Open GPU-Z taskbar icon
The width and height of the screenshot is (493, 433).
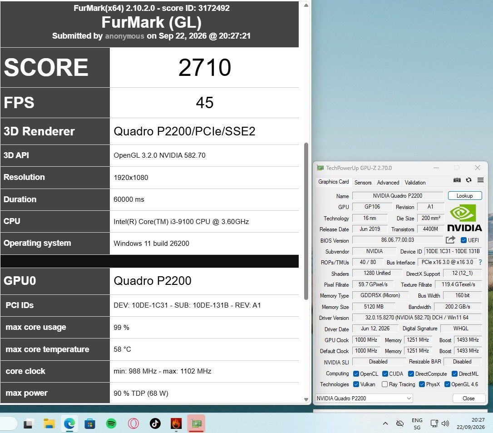coord(197,424)
